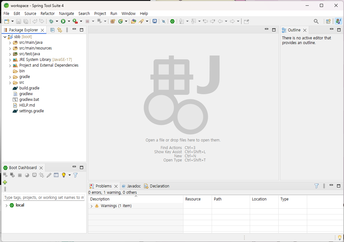
Task: Expand the gradle folder
Action: tap(10, 77)
